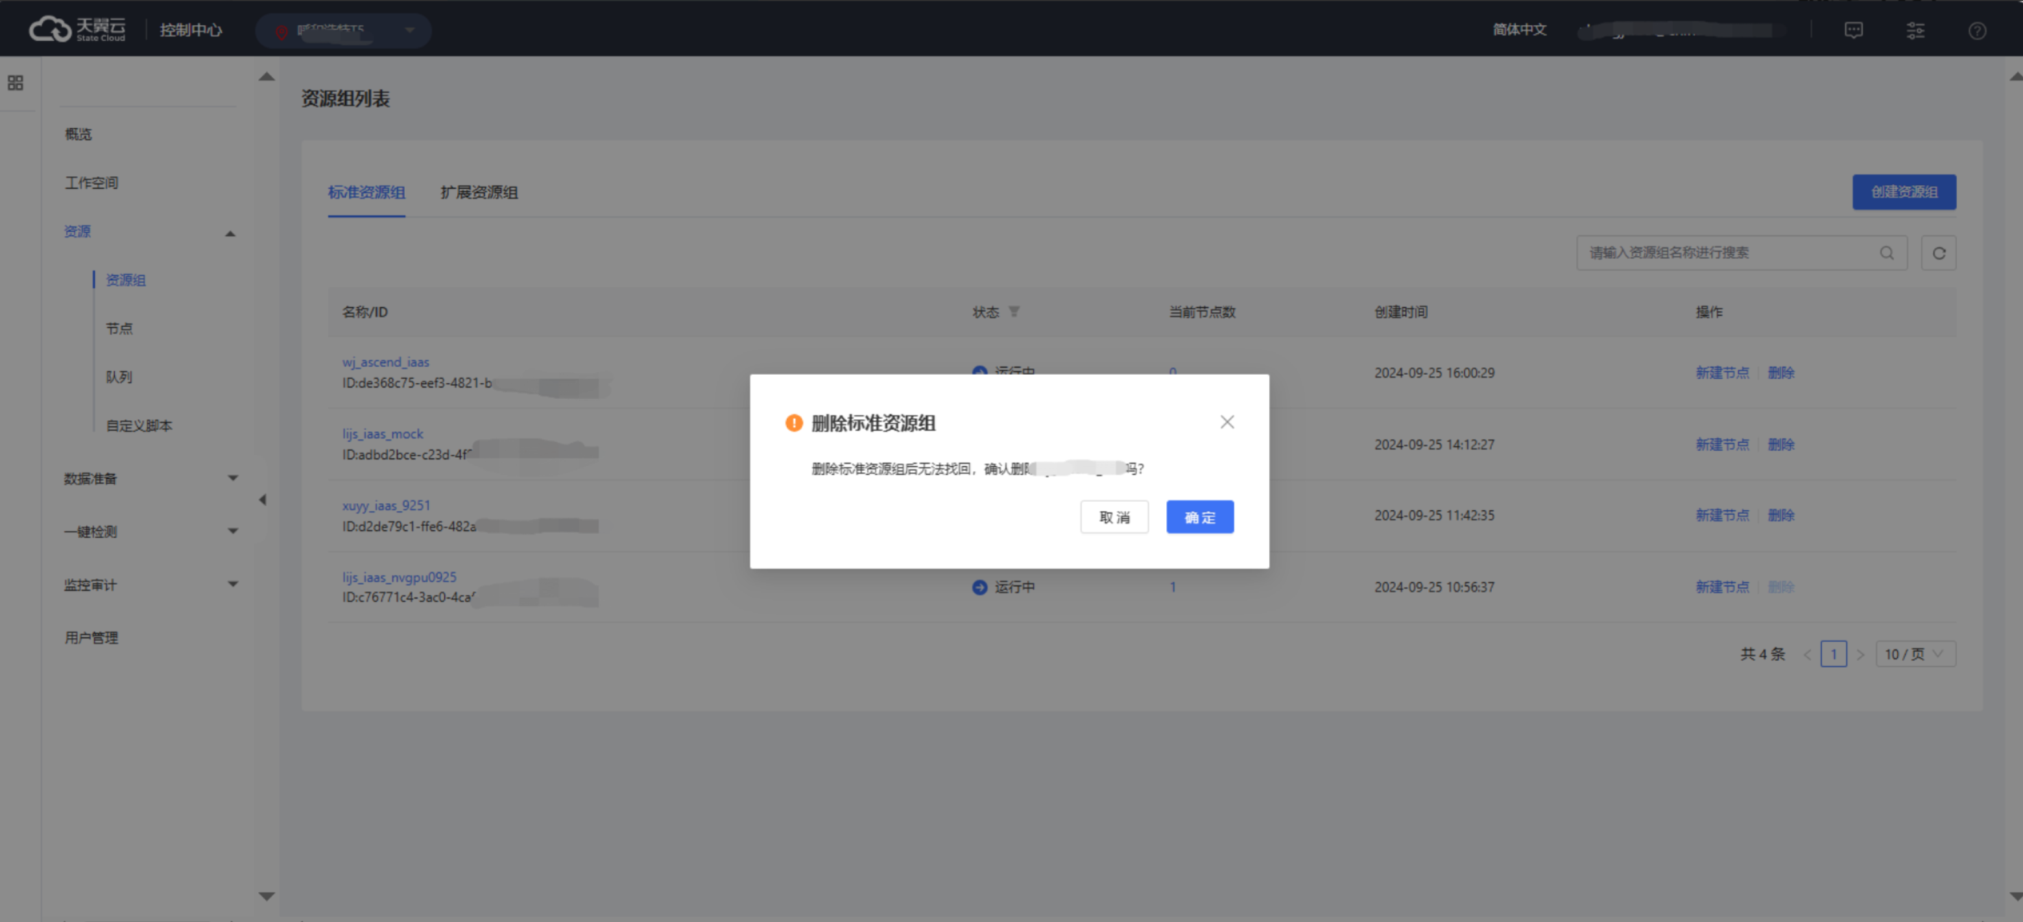Expand the 数据准备 menu section
This screenshot has width=2023, height=922.
[232, 477]
